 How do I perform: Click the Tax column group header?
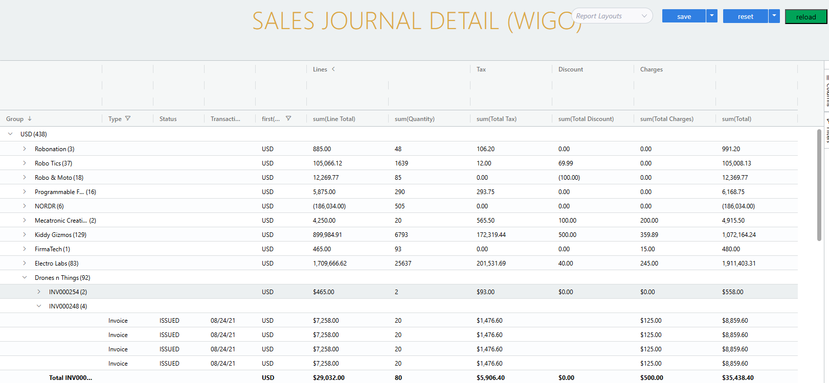point(481,69)
